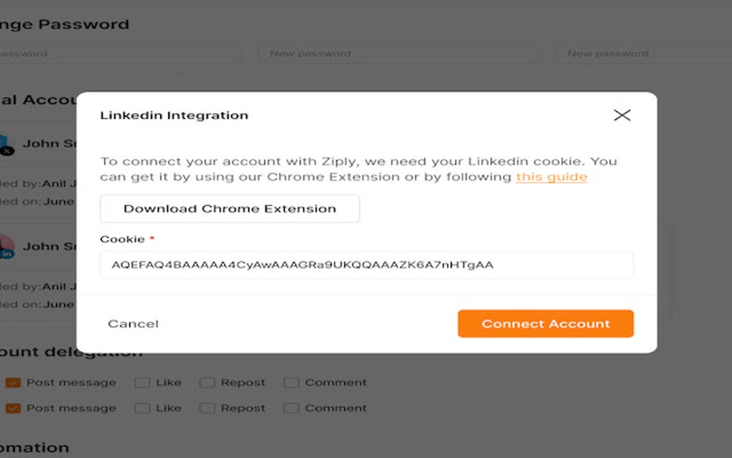This screenshot has width=732, height=458.
Task: Enable the Repost checkbox in the second row
Action: tap(207, 408)
